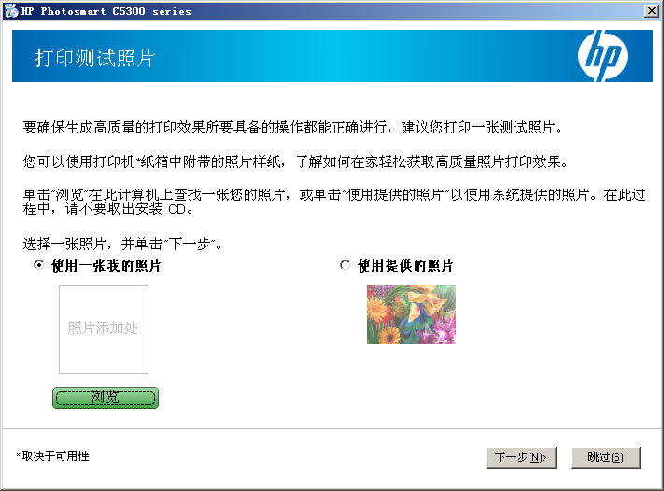The height and width of the screenshot is (491, 664).
Task: Select the "使用提供的照片" radio button
Action: [346, 266]
